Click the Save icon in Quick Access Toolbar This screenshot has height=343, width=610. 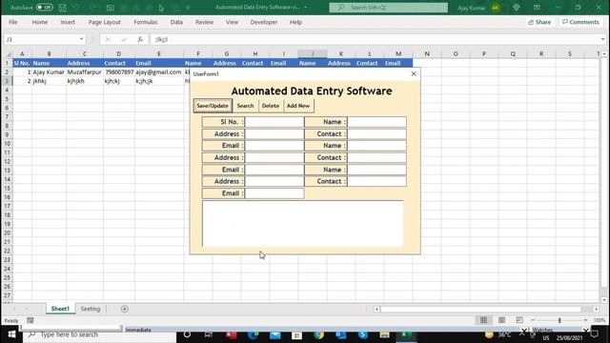tap(62, 8)
